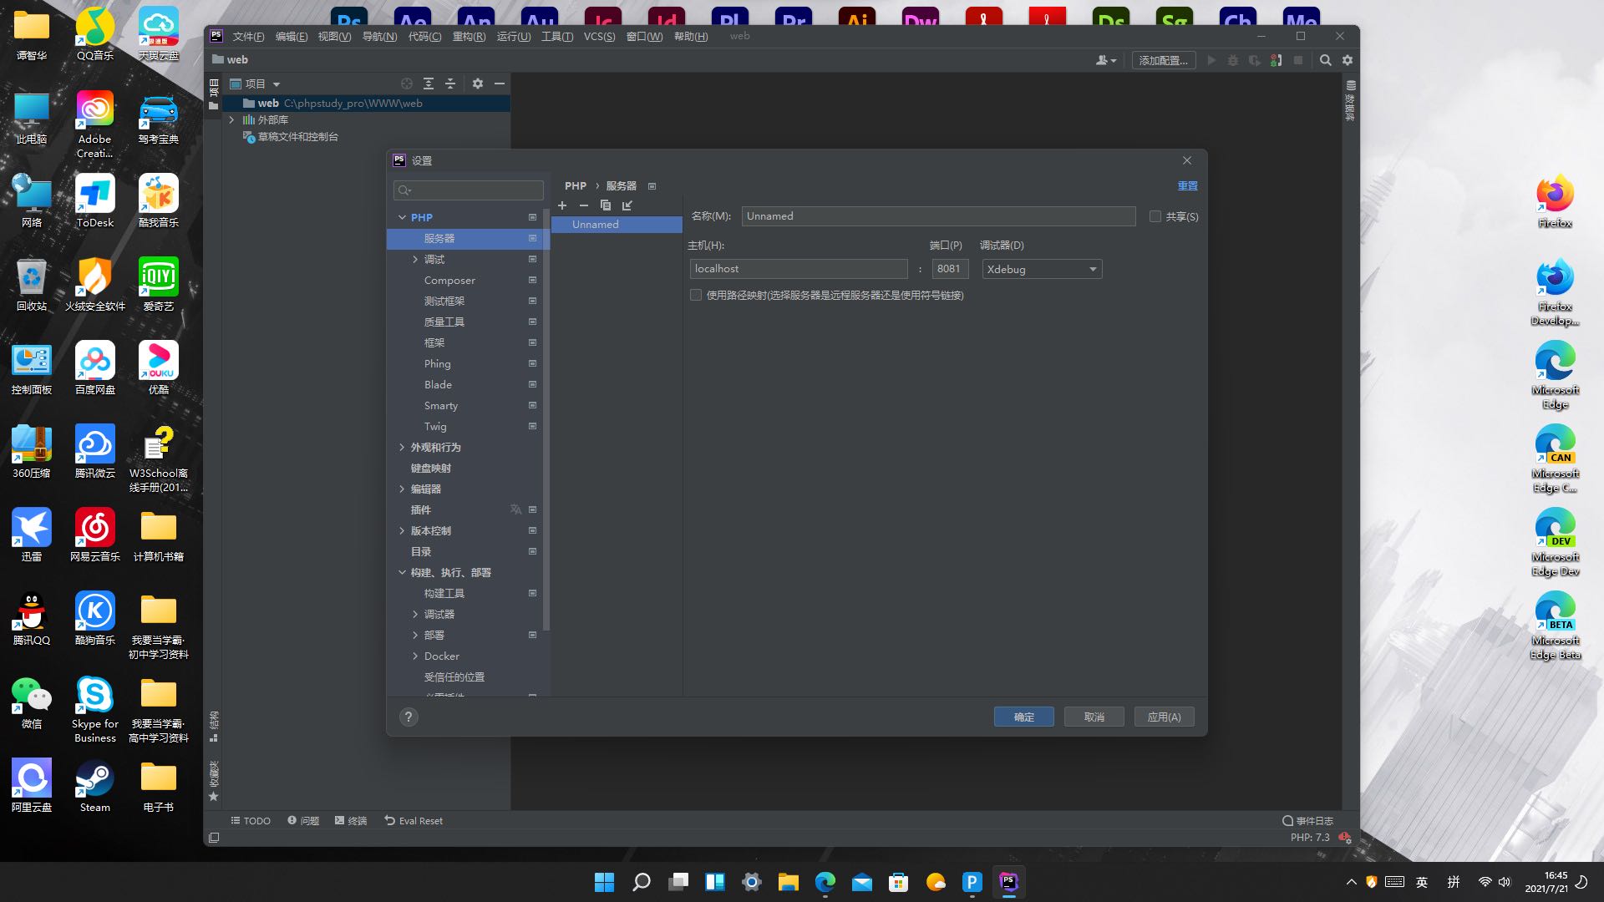Click the import server icon

point(627,205)
